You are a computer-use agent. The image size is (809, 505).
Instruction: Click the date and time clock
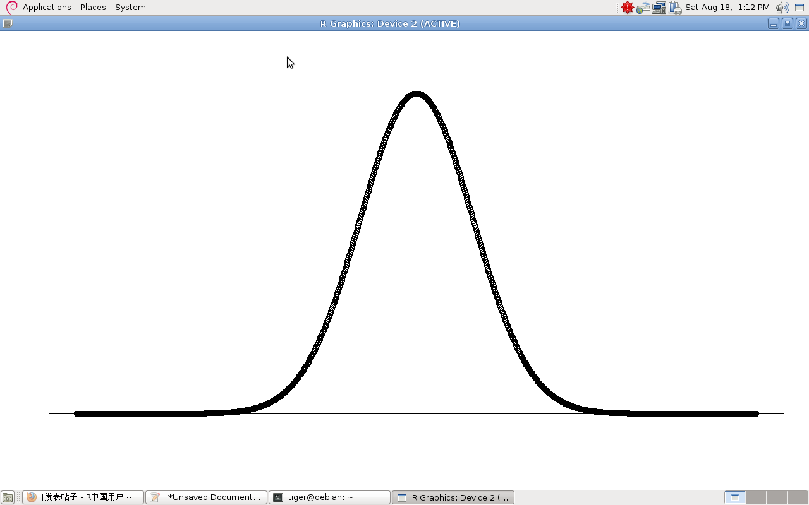[727, 8]
